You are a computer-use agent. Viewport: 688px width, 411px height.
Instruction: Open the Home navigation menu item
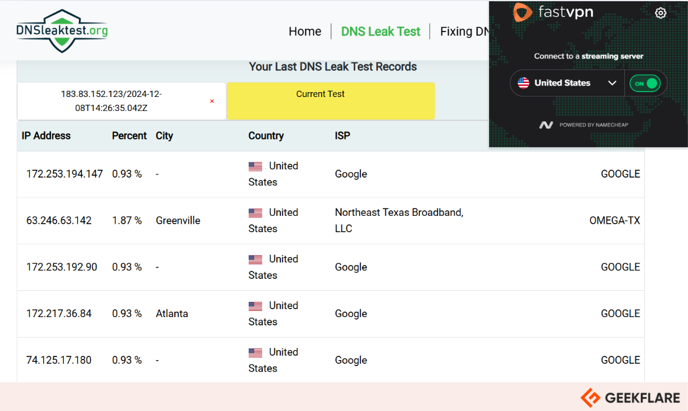[305, 31]
